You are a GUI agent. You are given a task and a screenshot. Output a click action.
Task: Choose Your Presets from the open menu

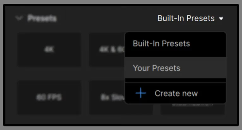tap(156, 68)
